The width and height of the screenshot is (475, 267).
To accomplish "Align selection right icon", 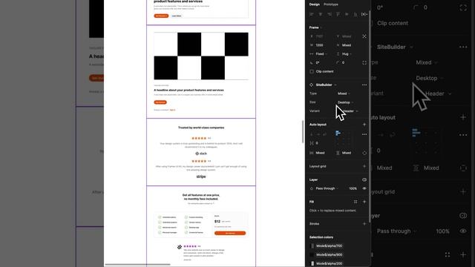I will [x=330, y=14].
